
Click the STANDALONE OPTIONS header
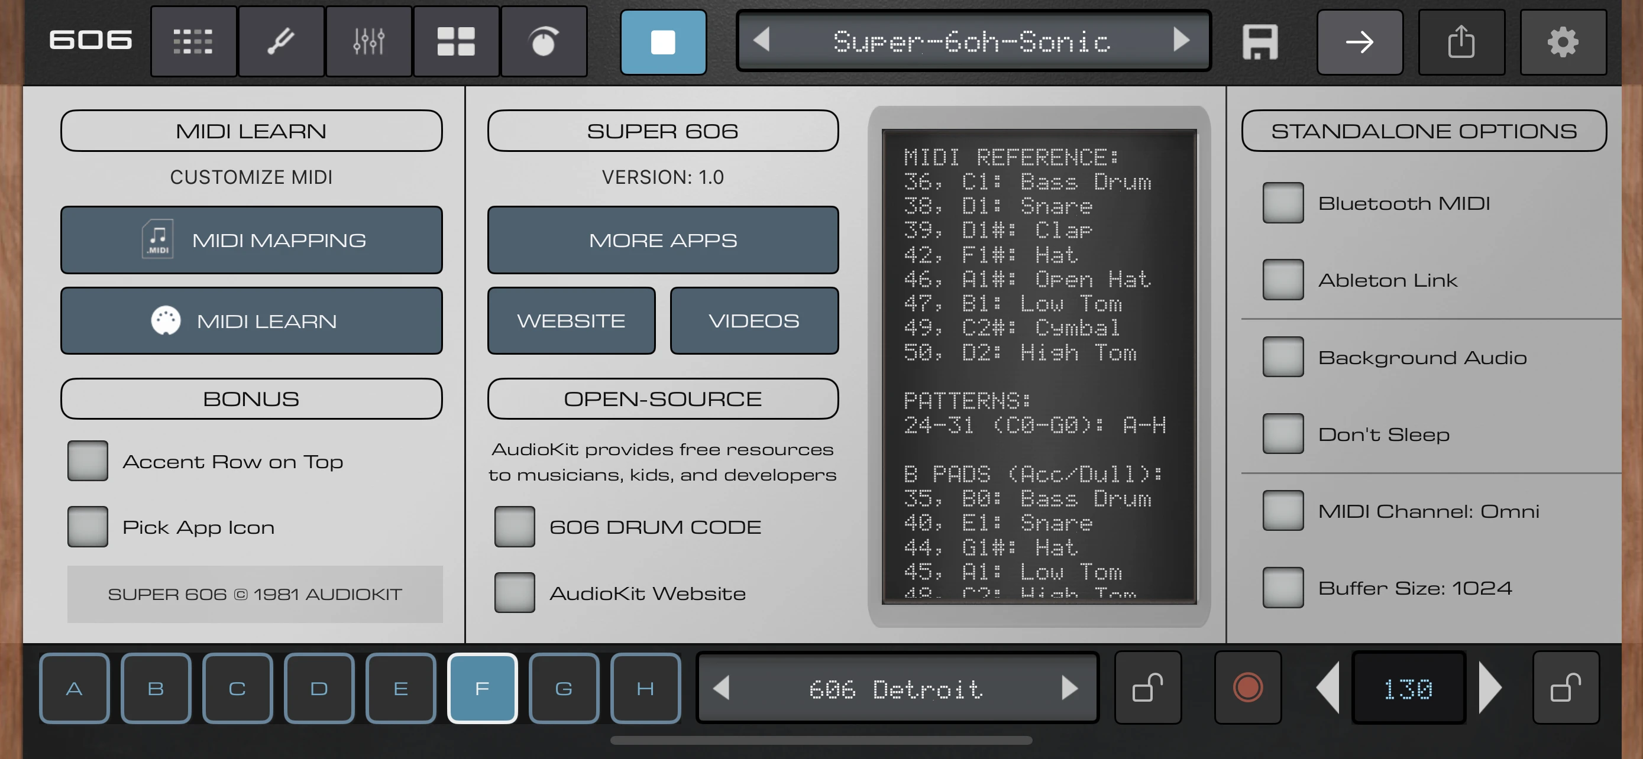pyautogui.click(x=1424, y=131)
